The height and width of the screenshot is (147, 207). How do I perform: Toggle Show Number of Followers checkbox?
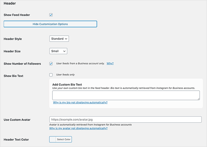point(51,64)
